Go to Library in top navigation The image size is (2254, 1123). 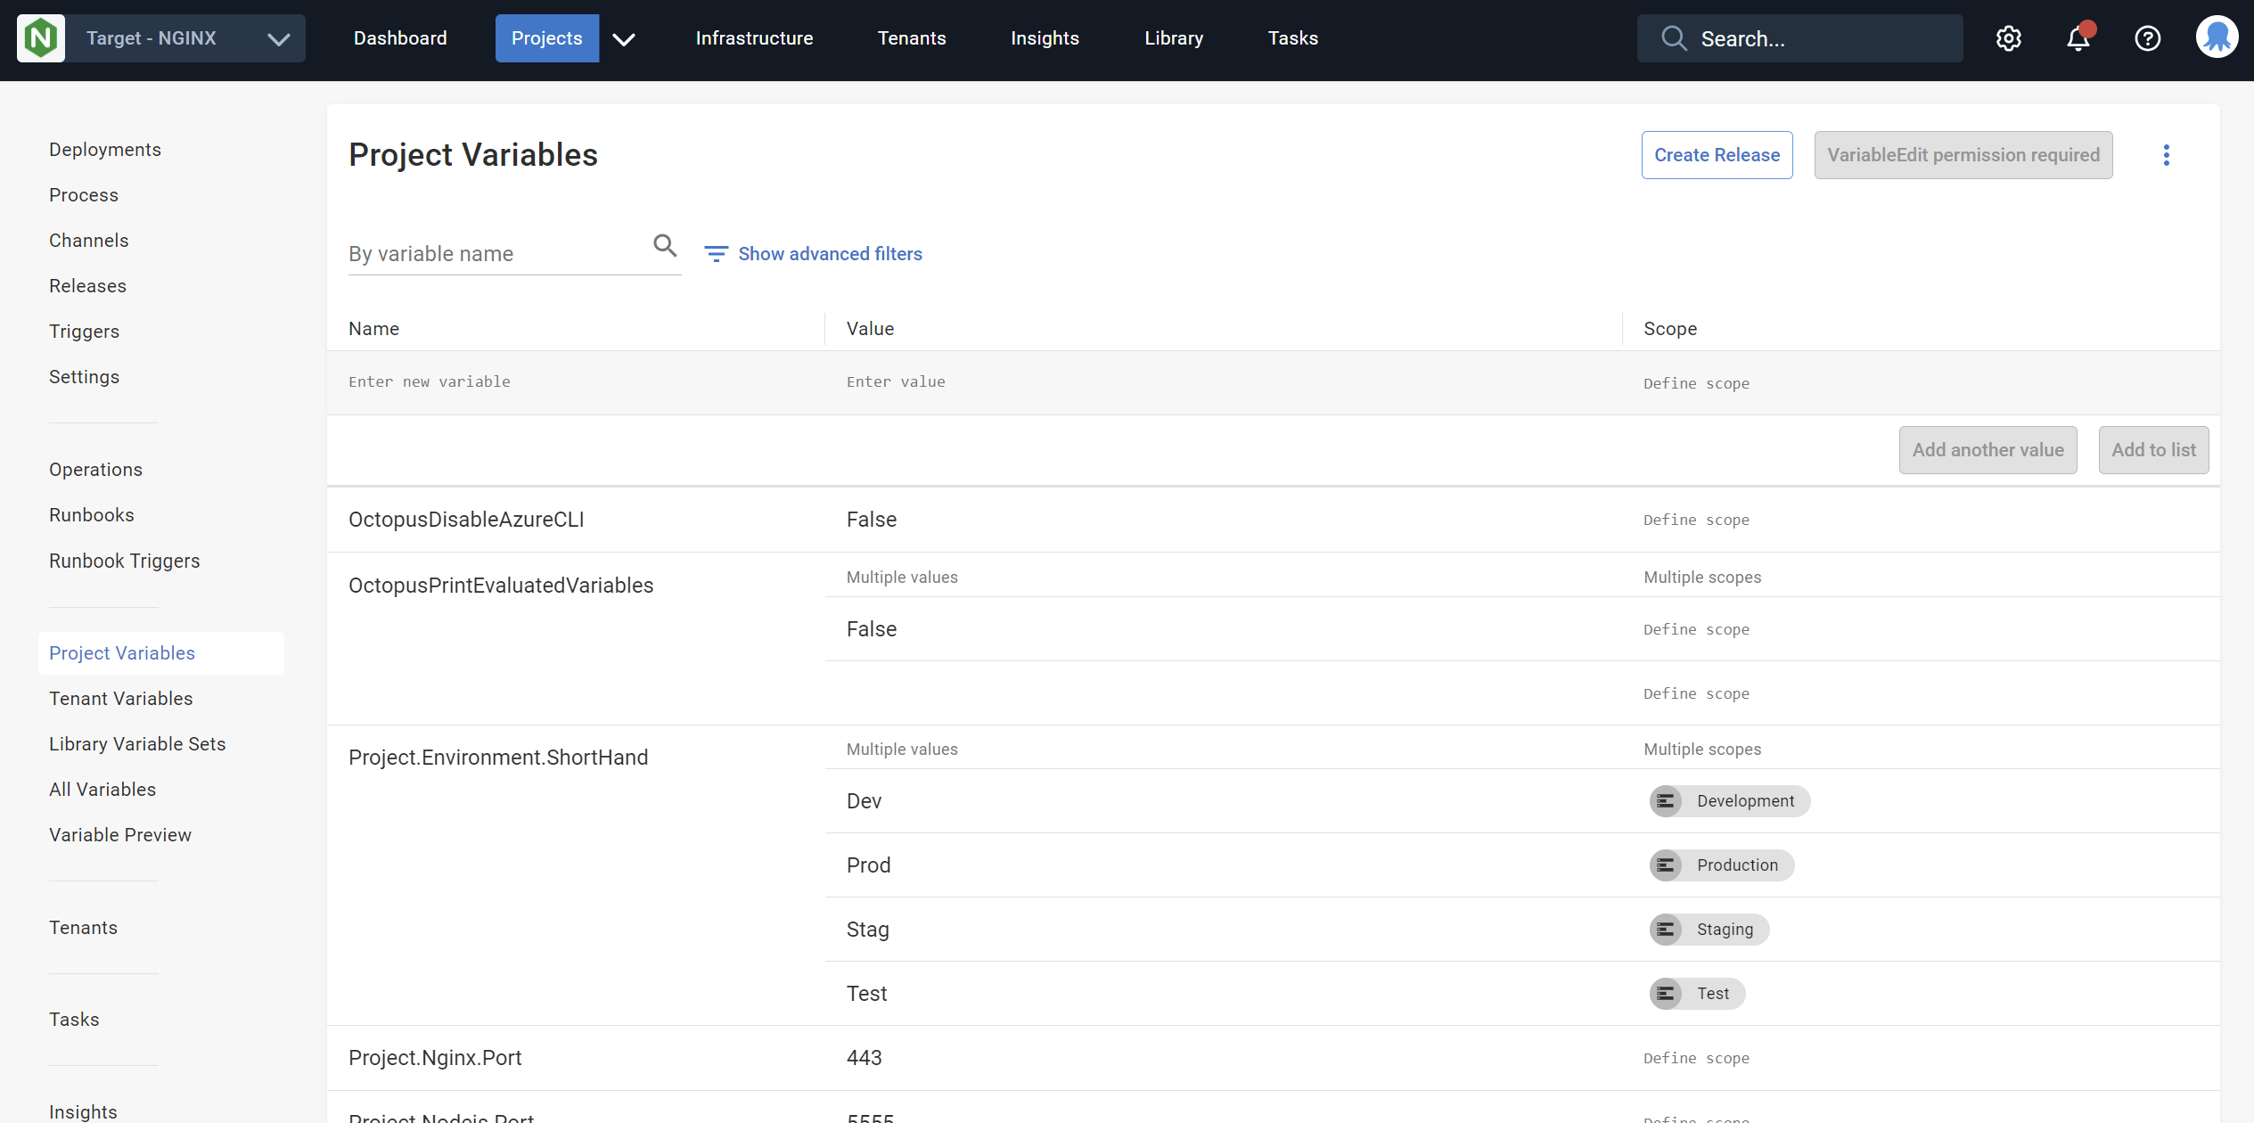pyautogui.click(x=1173, y=38)
